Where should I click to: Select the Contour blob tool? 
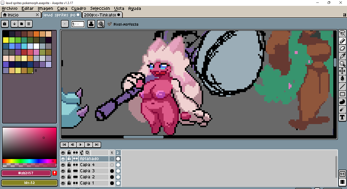coord(342,102)
